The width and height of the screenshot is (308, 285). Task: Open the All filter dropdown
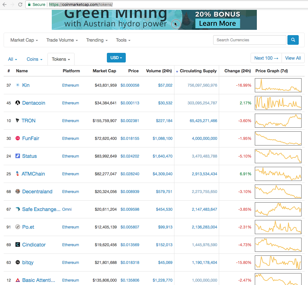click(13, 59)
